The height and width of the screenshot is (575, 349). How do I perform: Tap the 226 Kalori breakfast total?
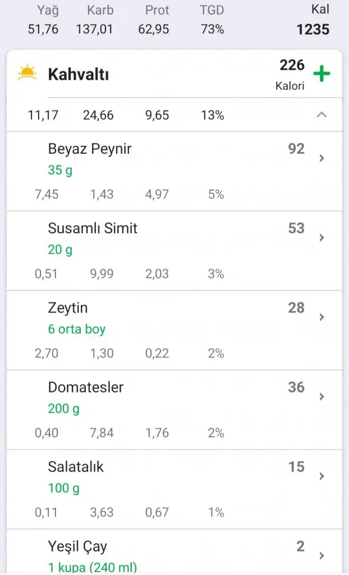coord(291,74)
